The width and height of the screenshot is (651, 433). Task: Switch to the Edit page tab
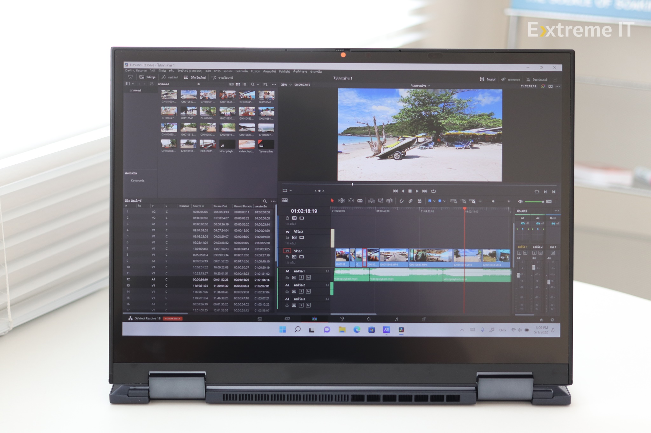coord(314,319)
